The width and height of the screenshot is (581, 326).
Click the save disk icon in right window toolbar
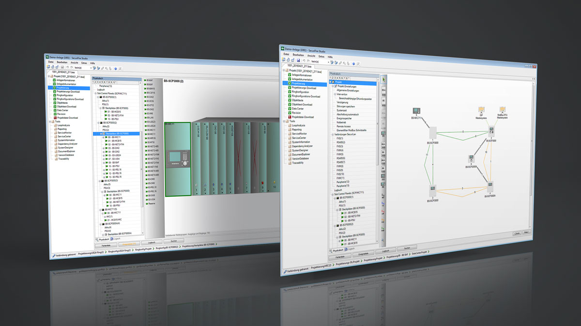298,60
